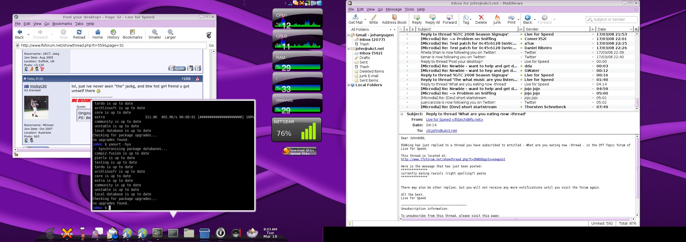Toggle read status of dda message

coord(521,66)
